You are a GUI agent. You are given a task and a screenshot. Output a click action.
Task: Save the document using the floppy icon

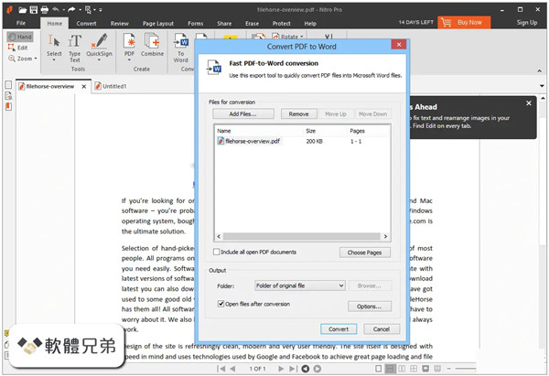(34, 10)
